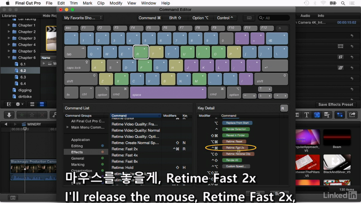
Task: Toggle the Option ⌥ modifier button
Action: (201, 18)
